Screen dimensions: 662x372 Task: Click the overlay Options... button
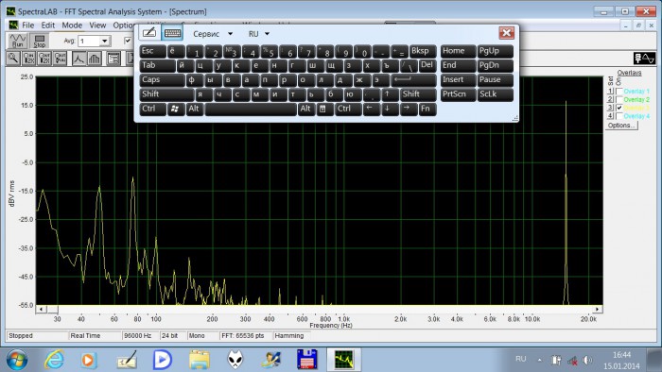pyautogui.click(x=621, y=126)
